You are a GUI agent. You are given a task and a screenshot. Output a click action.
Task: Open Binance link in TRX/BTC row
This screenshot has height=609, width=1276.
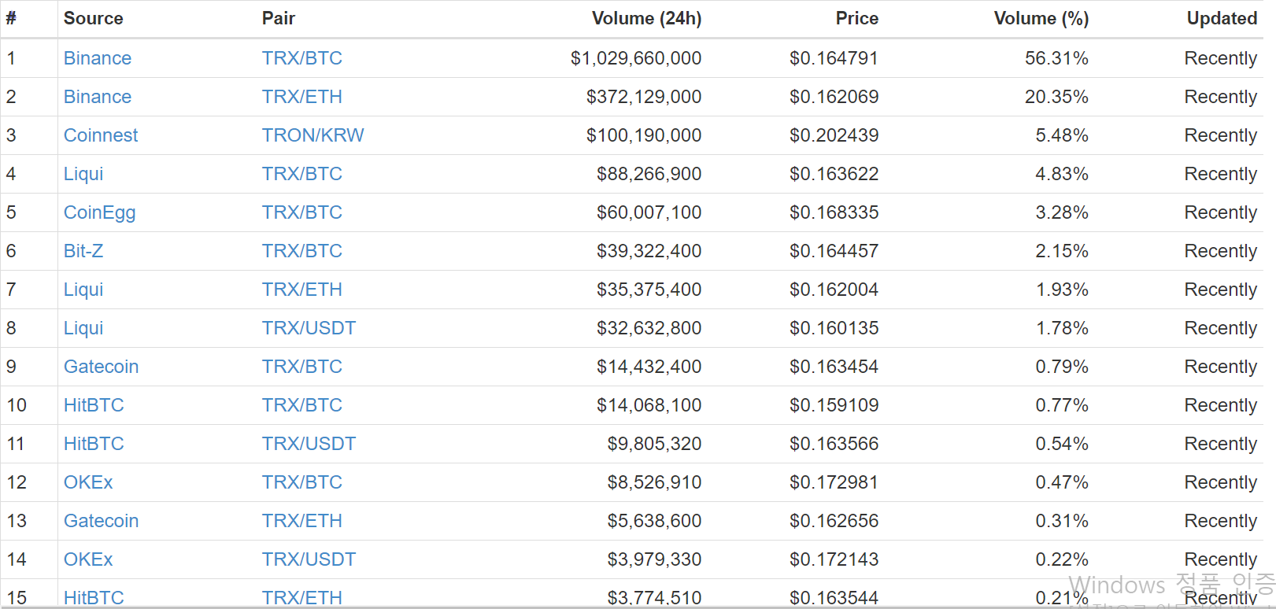tap(98, 58)
